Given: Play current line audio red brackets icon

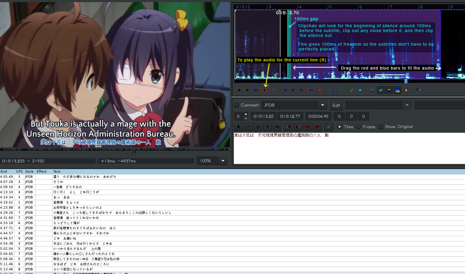Looking at the screenshot, I should pos(264,90).
